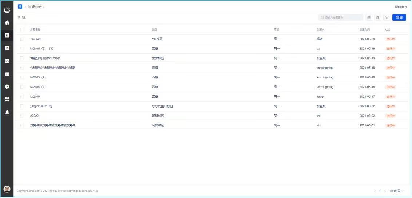
Task: Select page 1 in the pagination
Action: coord(380,191)
